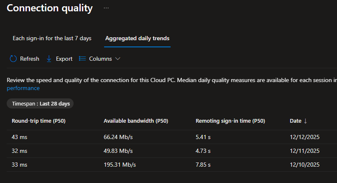Expand the Columns dropdown chevron

point(117,59)
